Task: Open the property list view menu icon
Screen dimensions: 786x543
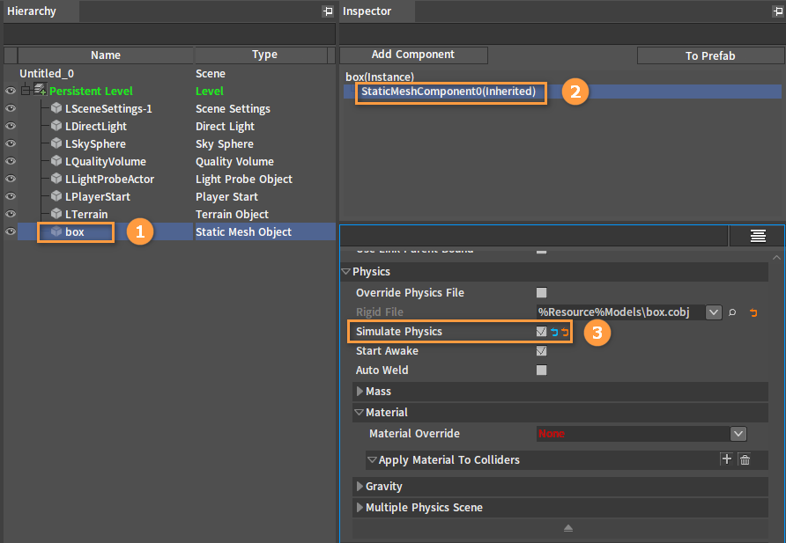Action: (758, 236)
